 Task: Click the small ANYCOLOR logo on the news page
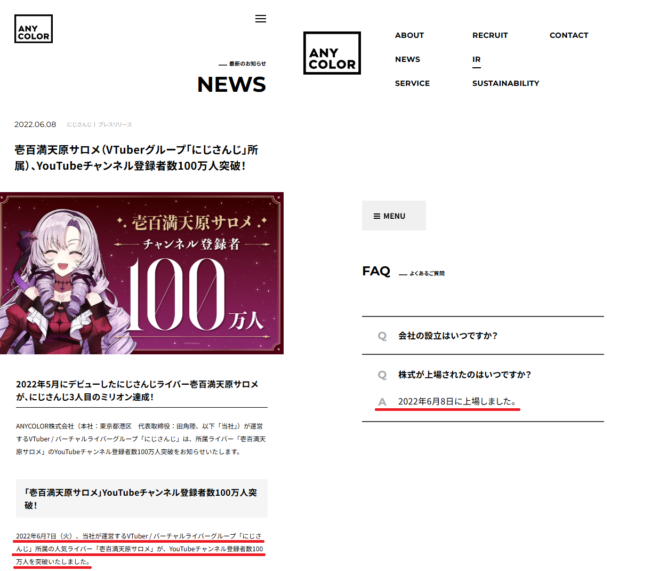[34, 29]
